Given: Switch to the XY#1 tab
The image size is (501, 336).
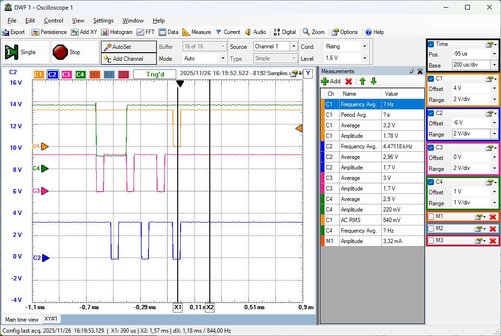Looking at the screenshot, I should click(x=51, y=319).
